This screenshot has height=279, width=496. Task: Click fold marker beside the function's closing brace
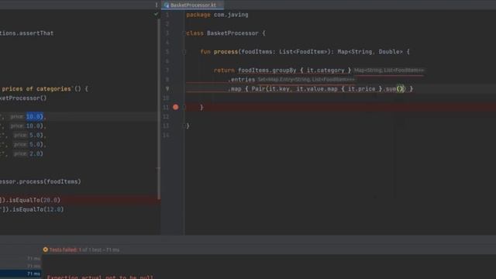[184, 107]
